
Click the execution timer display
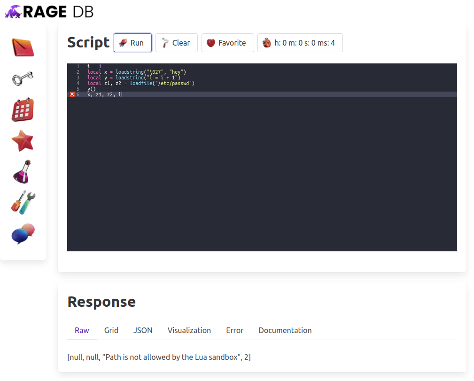[x=300, y=43]
